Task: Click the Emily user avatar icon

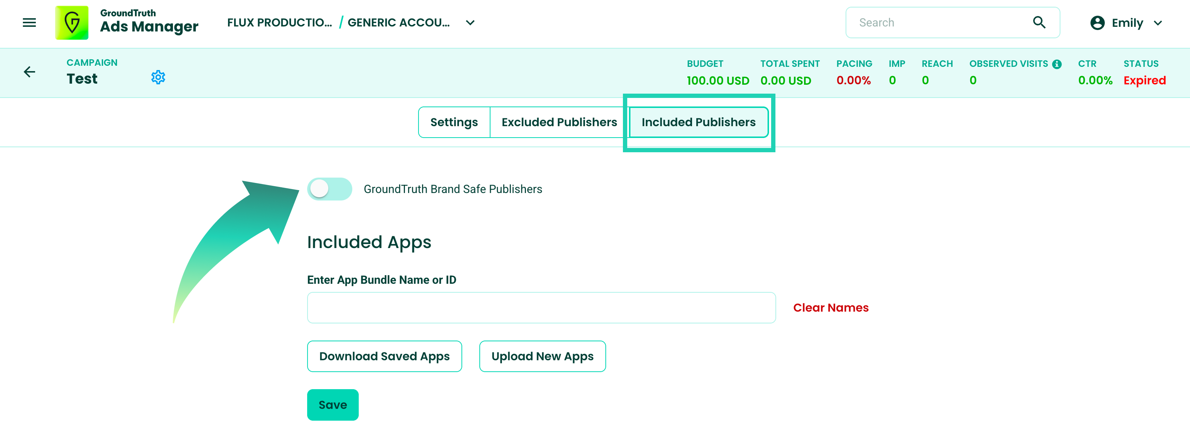Action: click(1097, 23)
